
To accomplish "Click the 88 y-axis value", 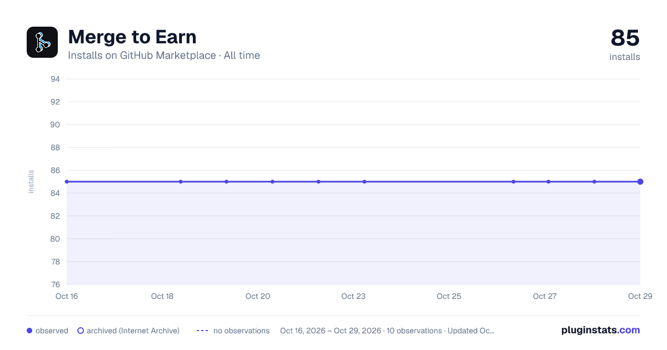I will [55, 147].
